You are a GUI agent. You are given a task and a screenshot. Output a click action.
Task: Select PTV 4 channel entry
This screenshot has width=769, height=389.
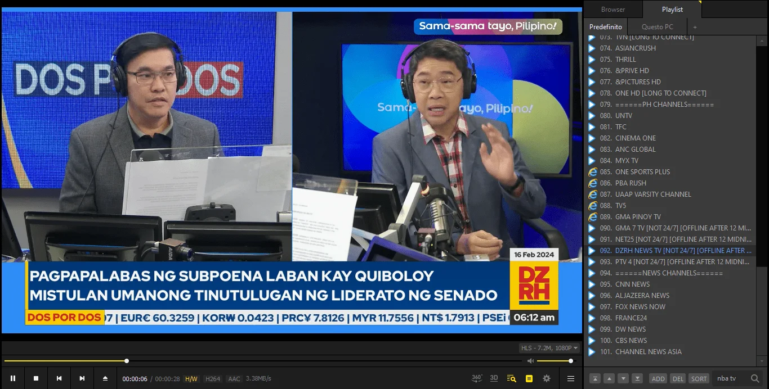pos(671,262)
